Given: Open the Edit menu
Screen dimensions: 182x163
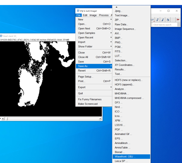Looking at the screenshot, I should pyautogui.click(x=85, y=15).
